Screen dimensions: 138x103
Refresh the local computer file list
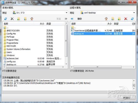pyautogui.click(x=6, y=19)
